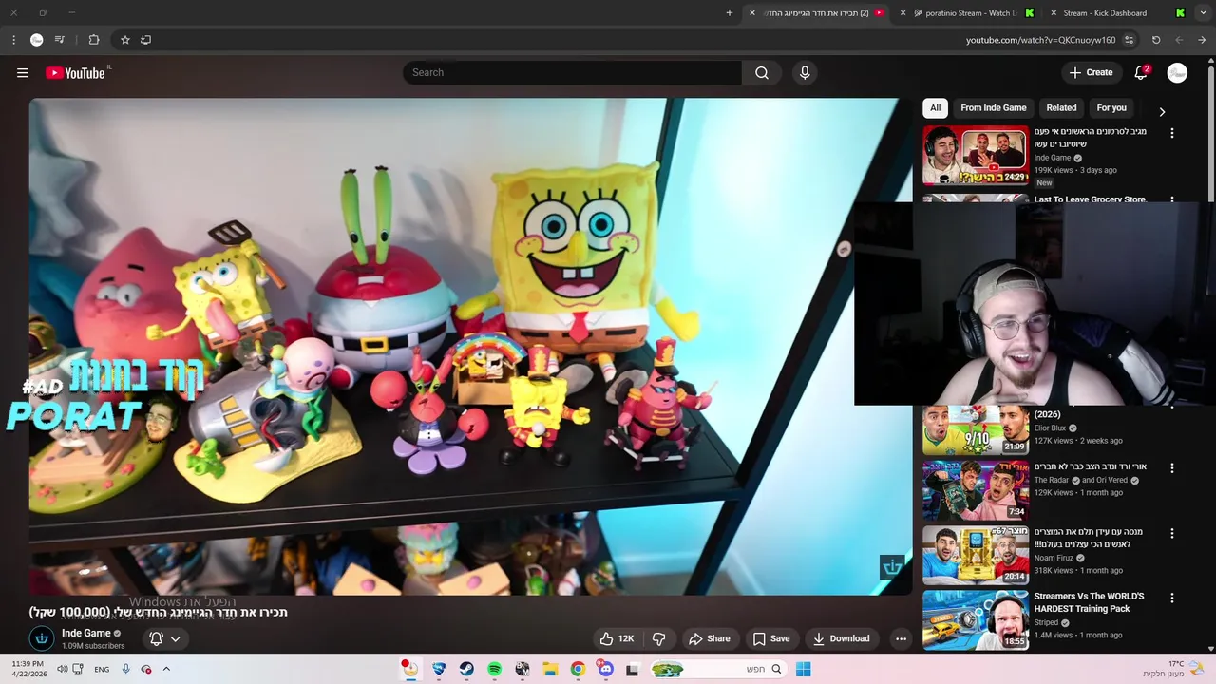1216x684 pixels.
Task: Click the Create button
Action: (x=1091, y=73)
